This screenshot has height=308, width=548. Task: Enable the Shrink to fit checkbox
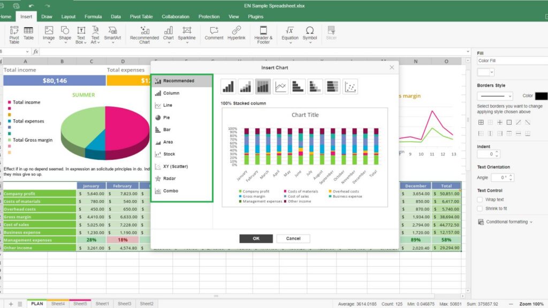click(x=480, y=209)
